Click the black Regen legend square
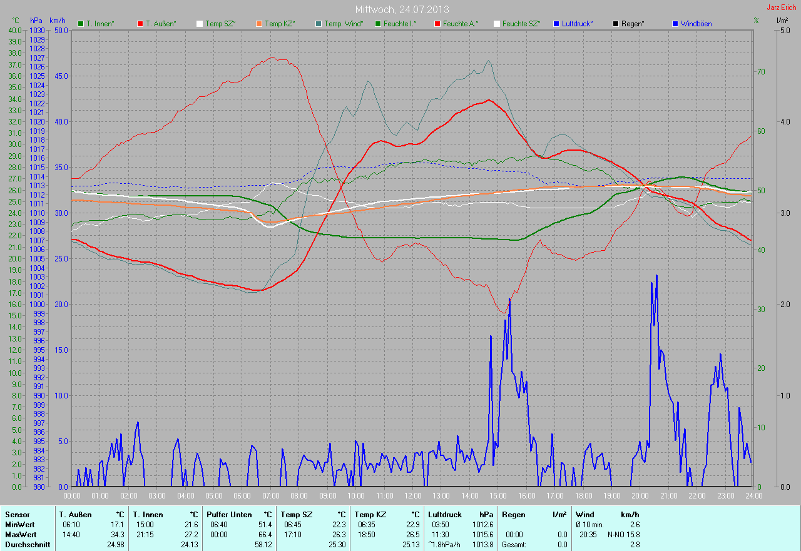Viewport: 801px width, 551px height. (x=616, y=24)
